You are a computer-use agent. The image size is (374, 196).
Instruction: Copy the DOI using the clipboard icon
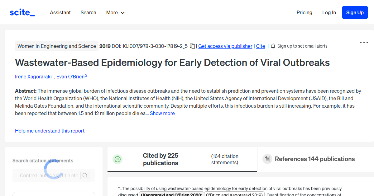[x=192, y=46]
